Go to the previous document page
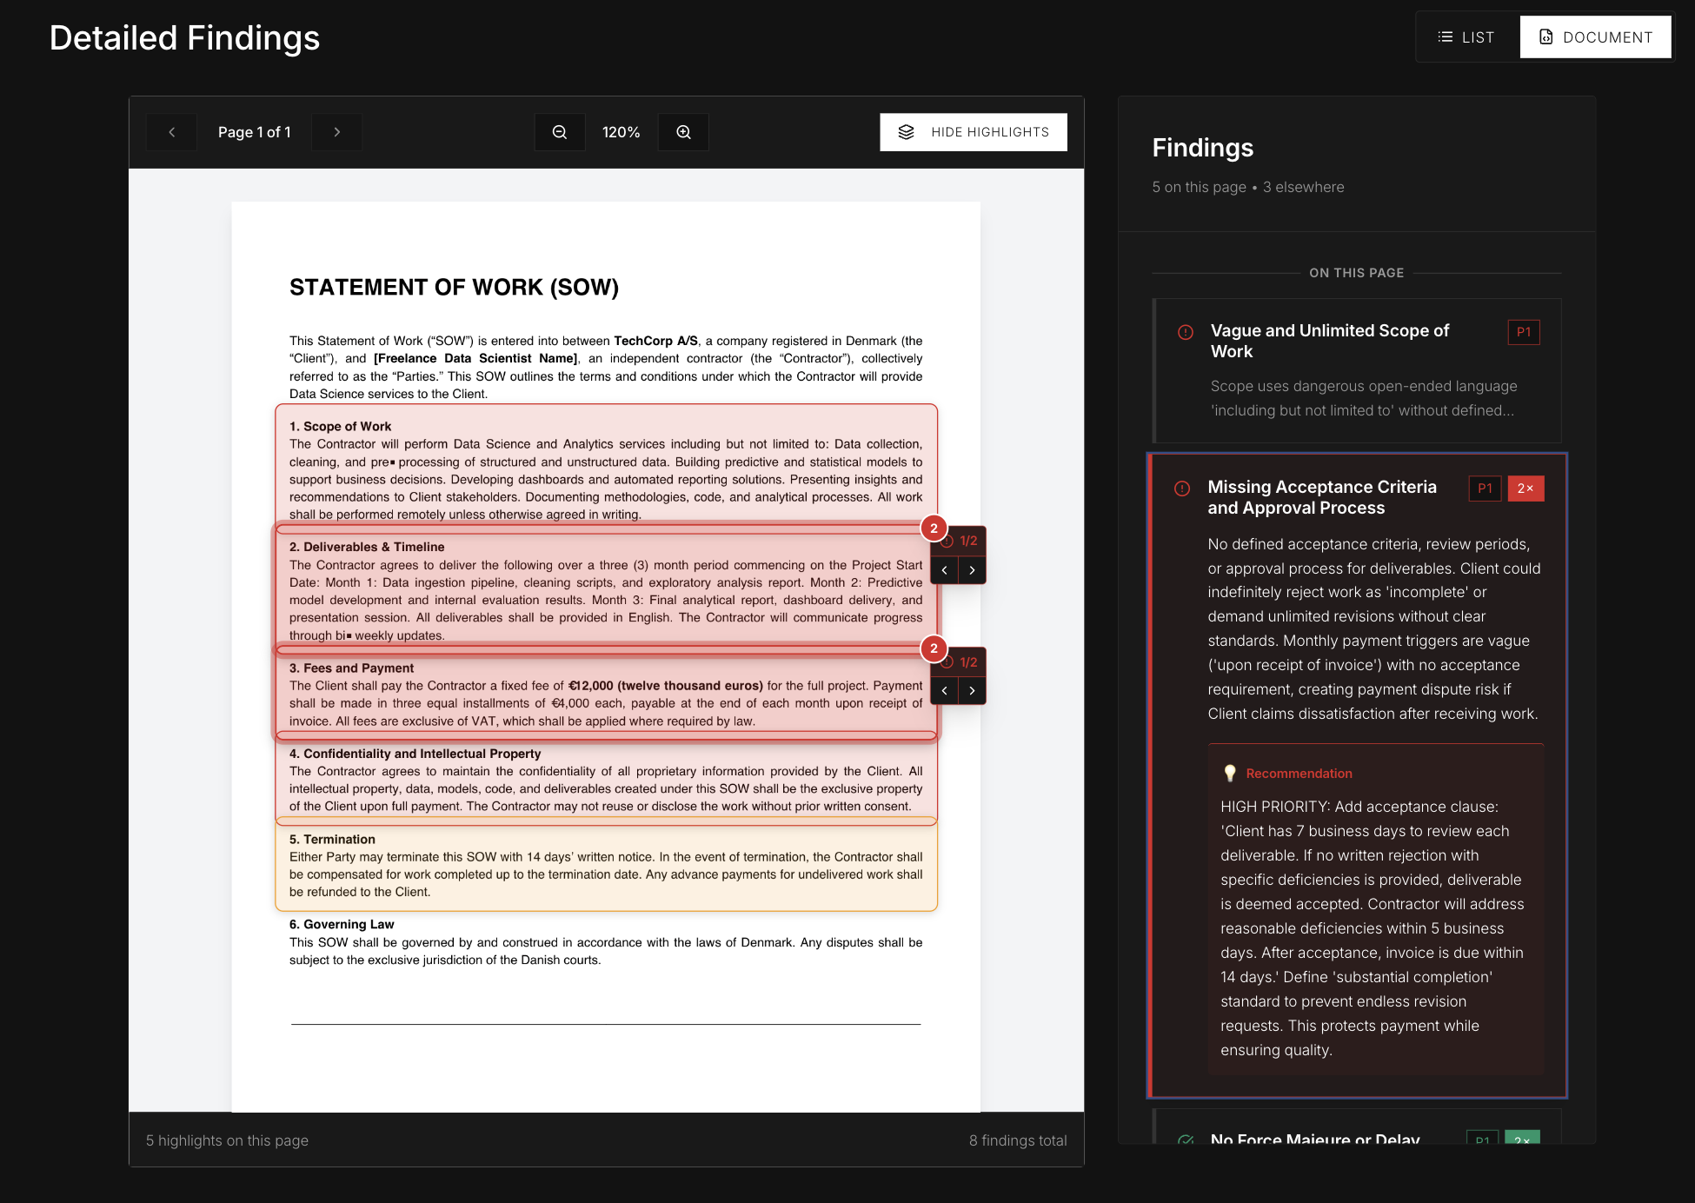 [x=172, y=132]
